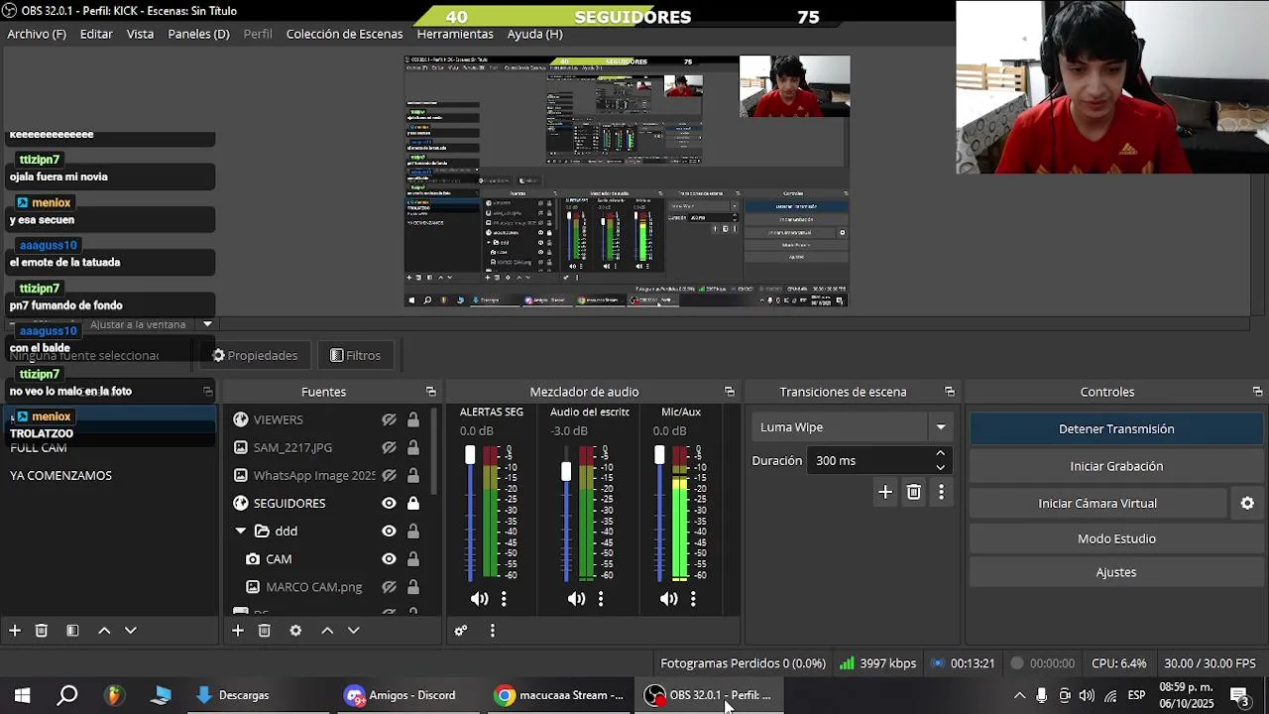
Task: Click Detener Transmisión button
Action: click(1116, 429)
